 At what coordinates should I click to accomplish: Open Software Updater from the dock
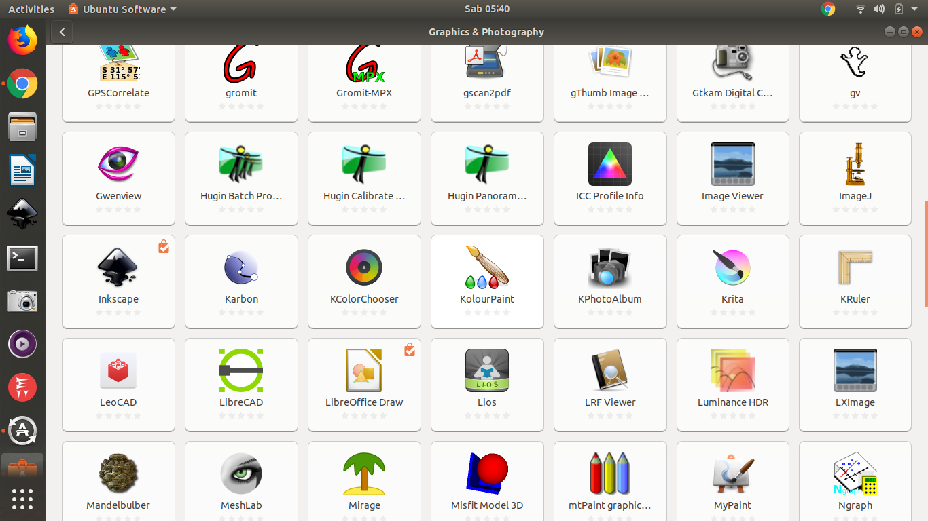tap(22, 430)
